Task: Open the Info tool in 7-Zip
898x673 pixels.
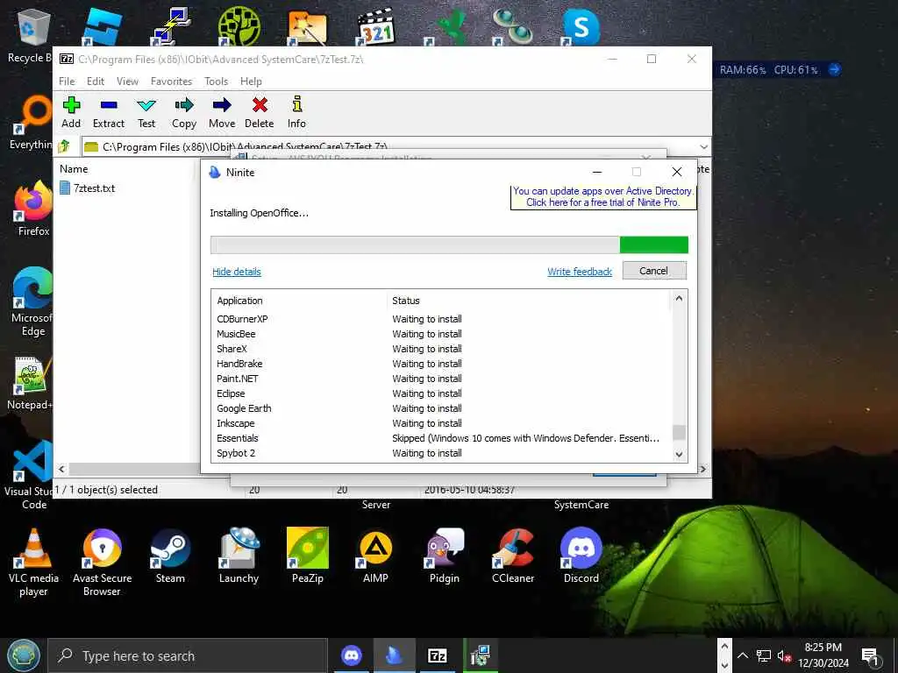Action: (296, 113)
